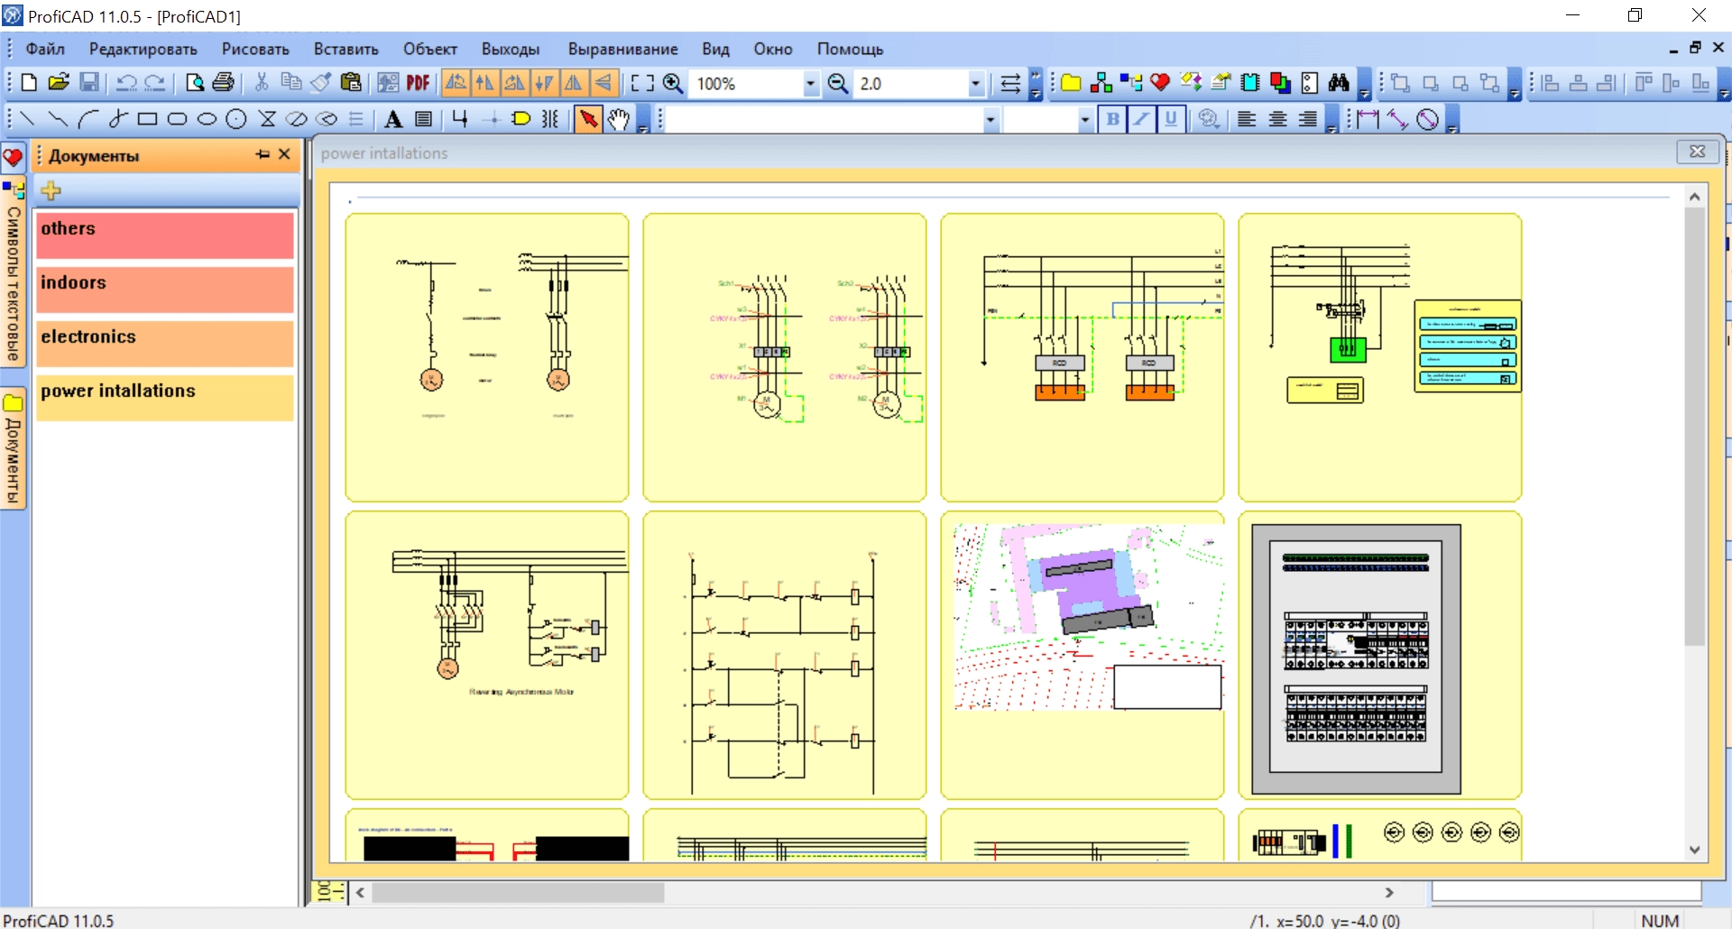
Task: Choose the diameter dimension tool
Action: pos(1427,119)
